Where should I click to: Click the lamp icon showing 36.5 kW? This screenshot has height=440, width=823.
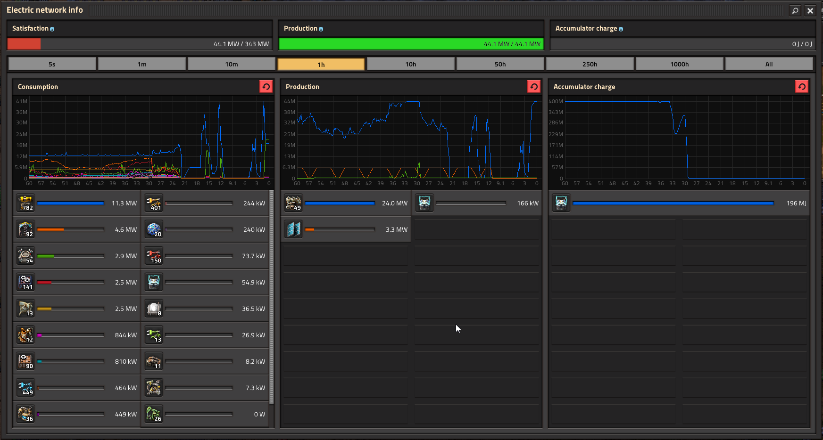pyautogui.click(x=154, y=309)
